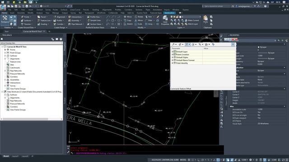Click the Paste clipboard button
289x162 pixels.
point(205,19)
